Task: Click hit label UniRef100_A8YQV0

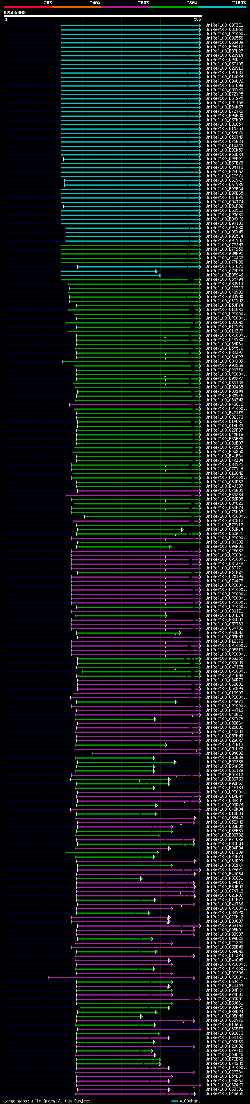Action: [x=224, y=133]
